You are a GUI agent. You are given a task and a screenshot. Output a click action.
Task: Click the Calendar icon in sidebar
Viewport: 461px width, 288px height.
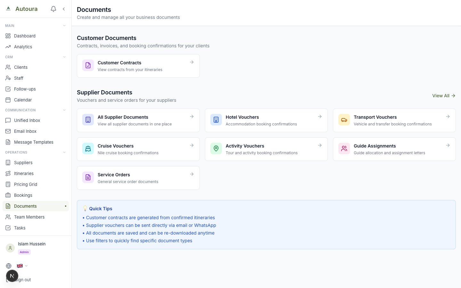click(x=8, y=100)
